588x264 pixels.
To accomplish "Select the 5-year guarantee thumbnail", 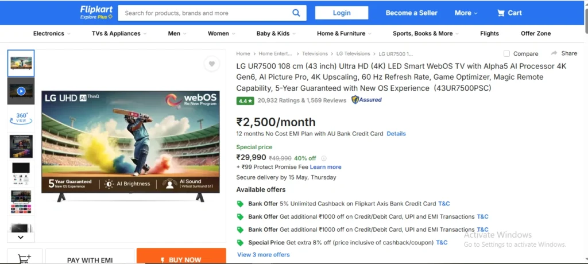I will [x=21, y=146].
